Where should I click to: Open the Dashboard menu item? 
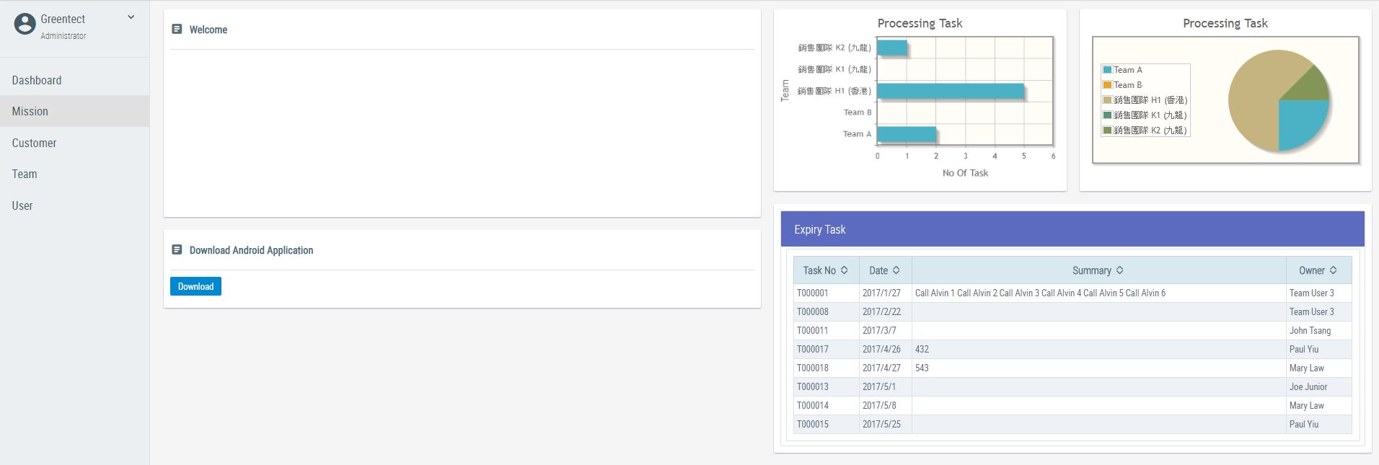pos(37,80)
